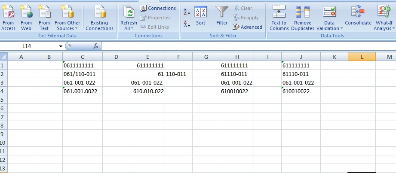Select row 5 header
This screenshot has width=396, height=173.
click(x=3, y=100)
